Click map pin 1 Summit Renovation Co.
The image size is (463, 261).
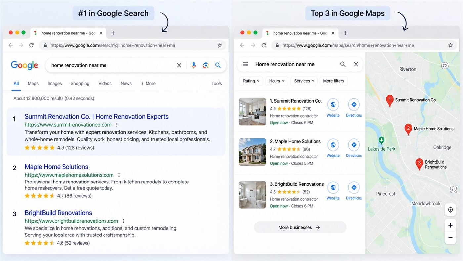tap(390, 100)
